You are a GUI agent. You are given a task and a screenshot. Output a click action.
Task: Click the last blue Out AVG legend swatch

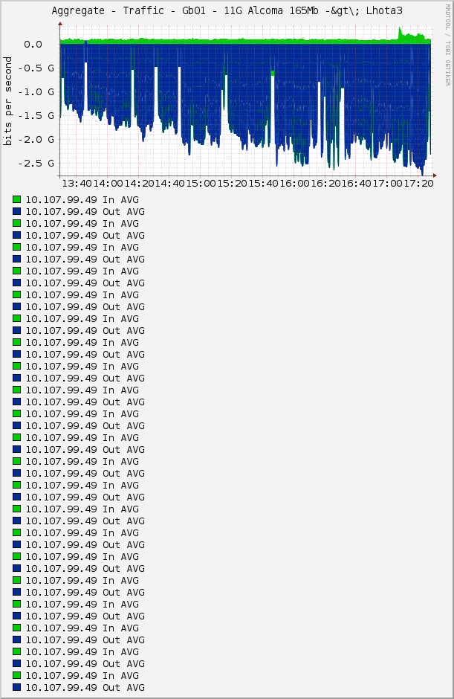[16, 687]
